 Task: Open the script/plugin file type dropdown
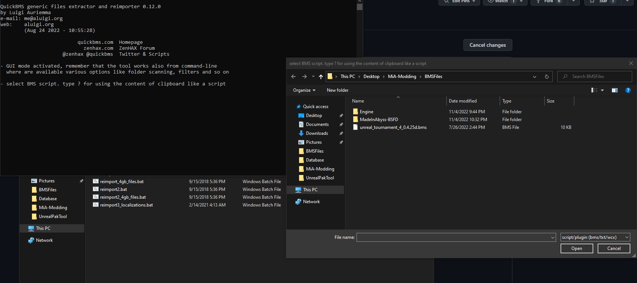pos(595,237)
